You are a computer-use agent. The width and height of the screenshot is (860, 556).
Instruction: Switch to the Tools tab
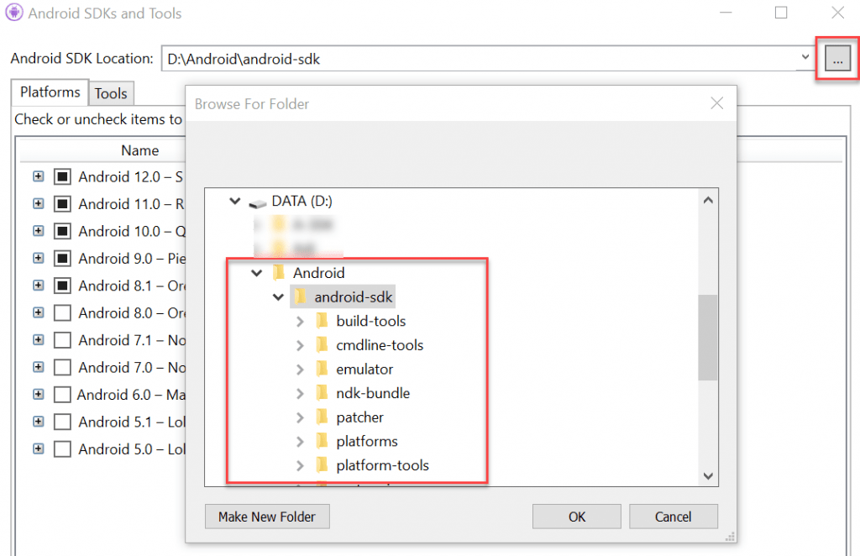[111, 94]
